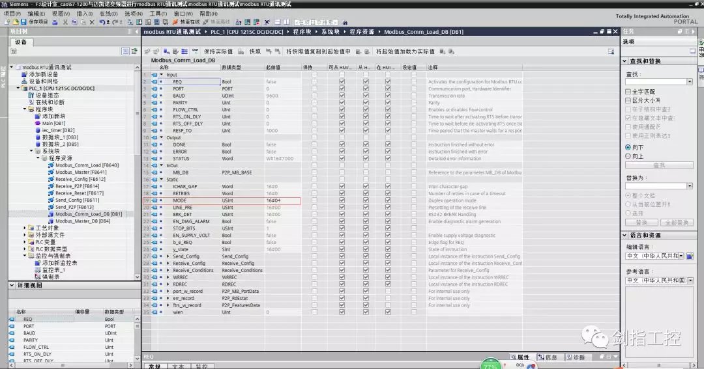
Task: Collapse the 程序块 tree folder
Action: pos(23,109)
